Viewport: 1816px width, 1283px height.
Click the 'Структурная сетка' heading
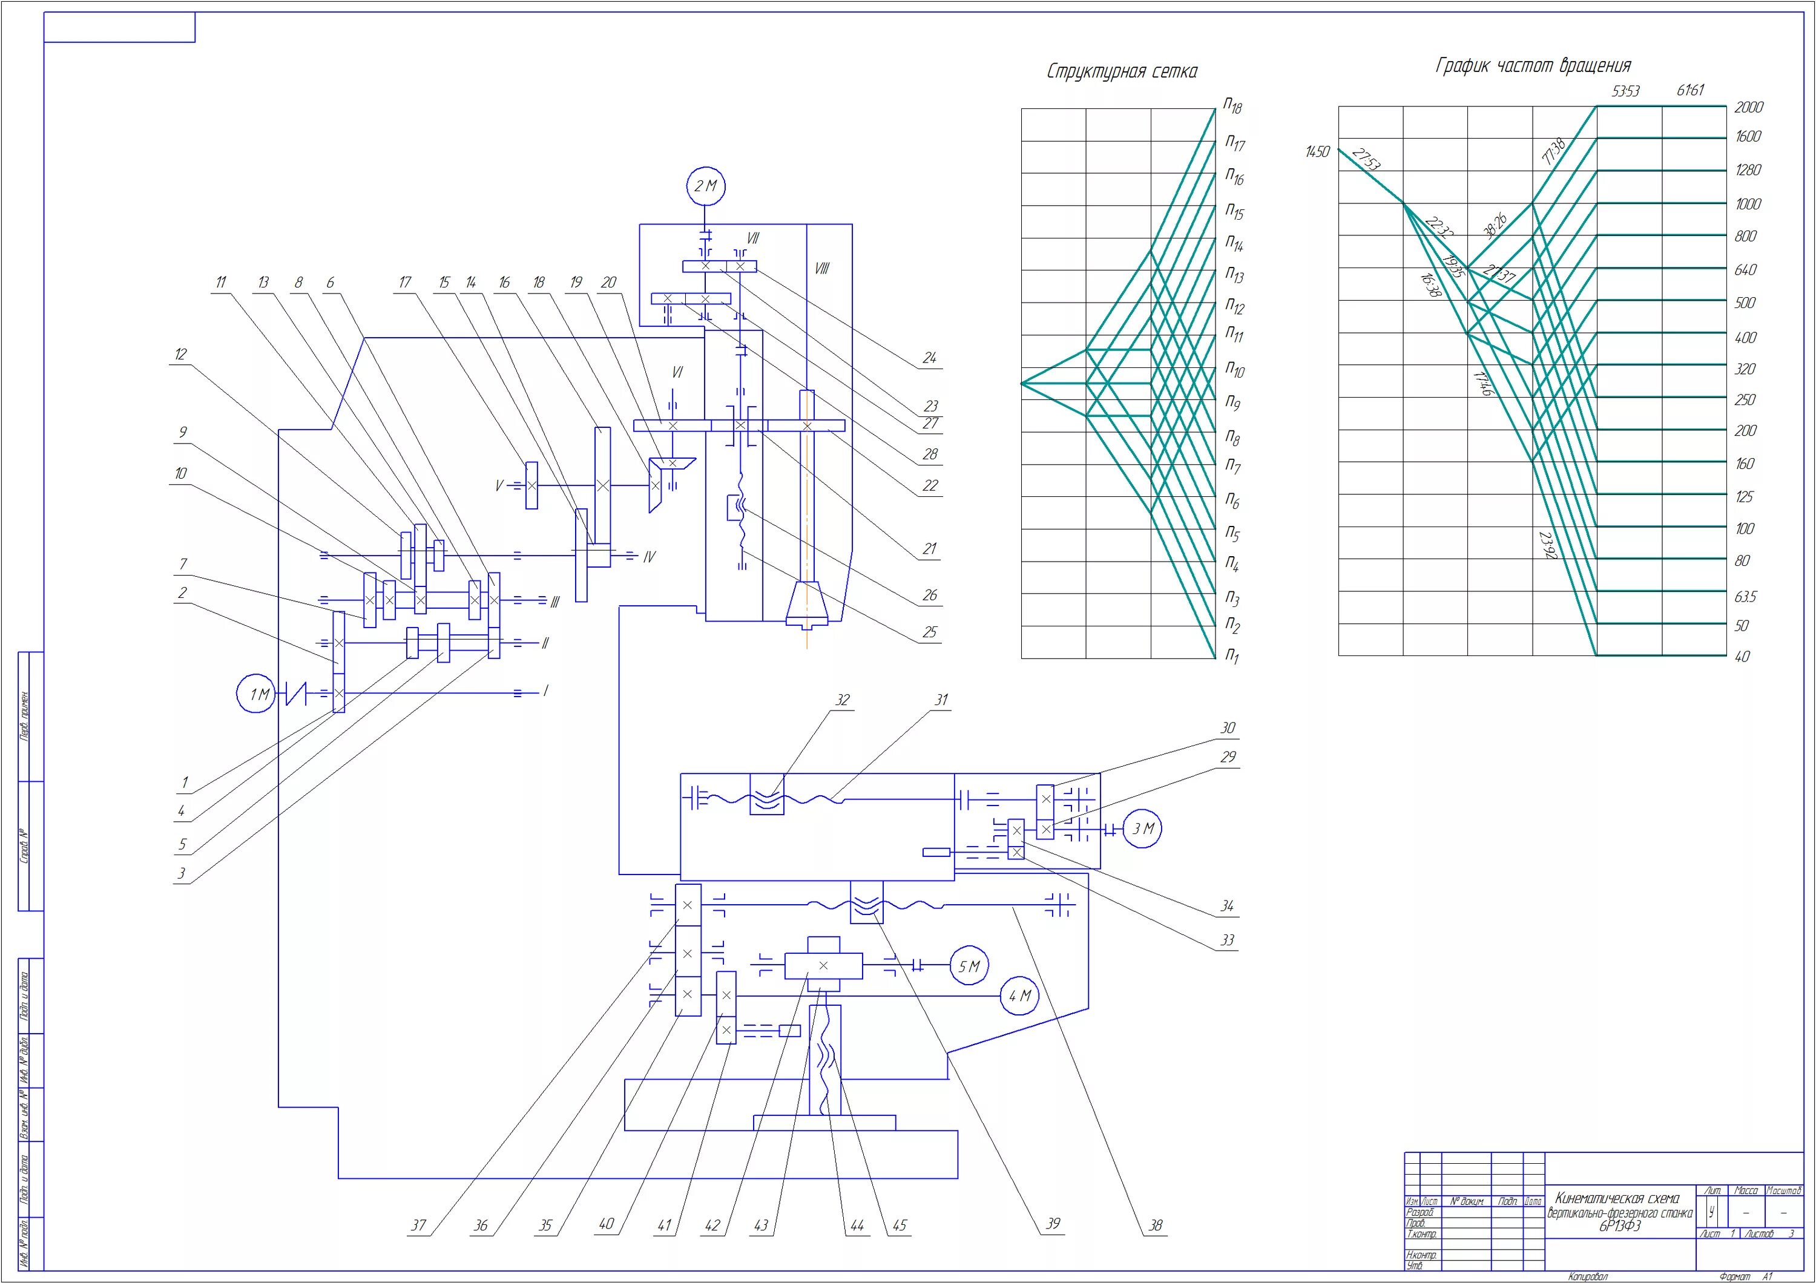1122,72
